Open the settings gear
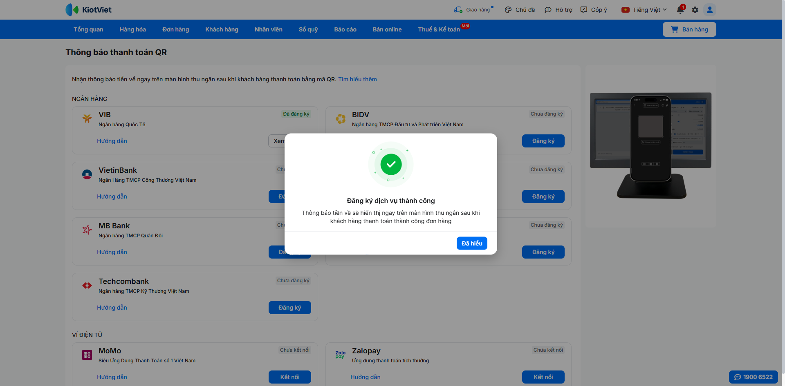The image size is (785, 386). coord(695,10)
